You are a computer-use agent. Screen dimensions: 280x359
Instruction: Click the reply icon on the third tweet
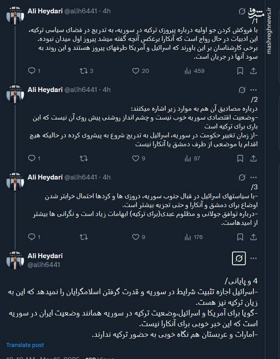tap(31, 234)
